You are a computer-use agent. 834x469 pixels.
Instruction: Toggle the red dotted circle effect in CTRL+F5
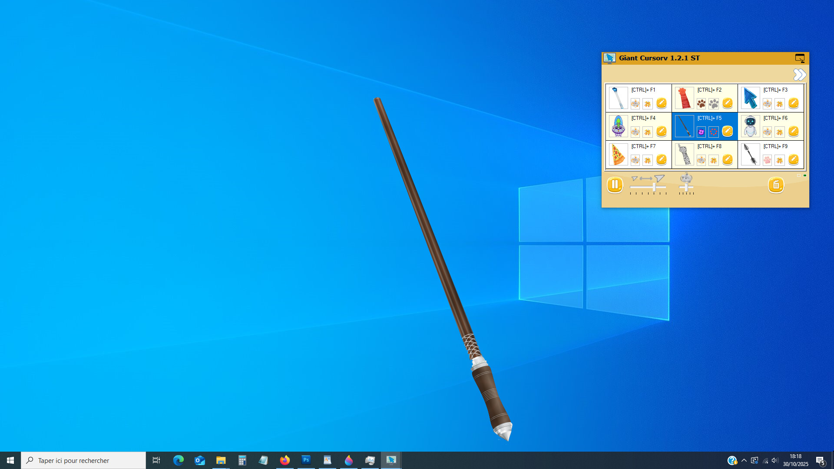(x=714, y=132)
